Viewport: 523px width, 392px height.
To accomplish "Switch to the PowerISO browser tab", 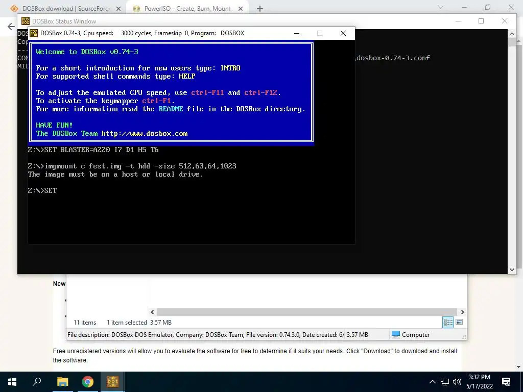I will (187, 9).
